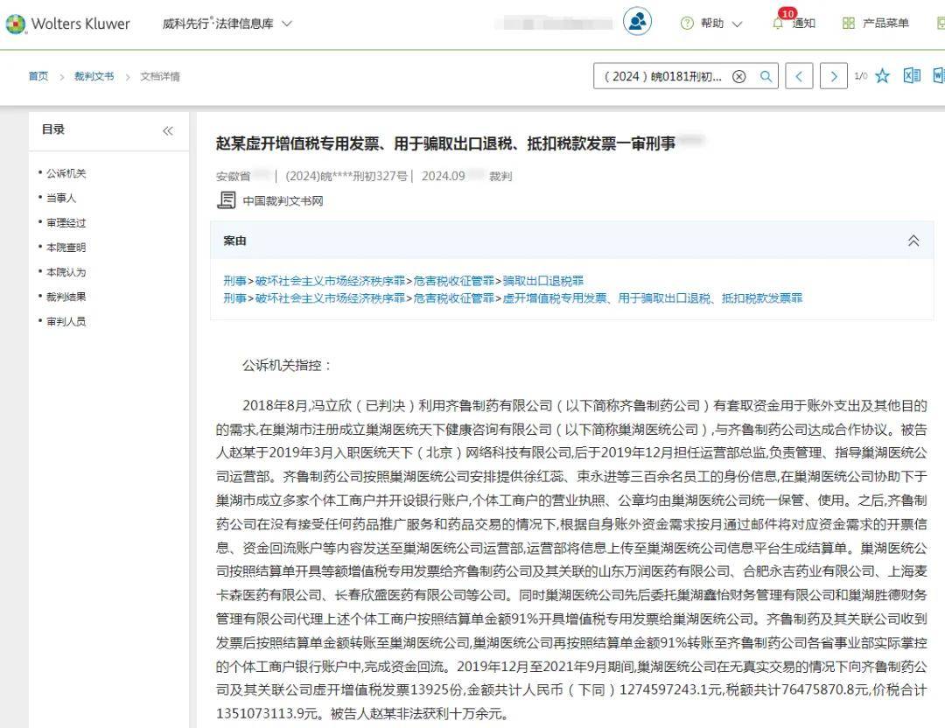Open the 产品菜单 product menu
Viewport: 945px width, 728px height.
pyautogui.click(x=876, y=24)
